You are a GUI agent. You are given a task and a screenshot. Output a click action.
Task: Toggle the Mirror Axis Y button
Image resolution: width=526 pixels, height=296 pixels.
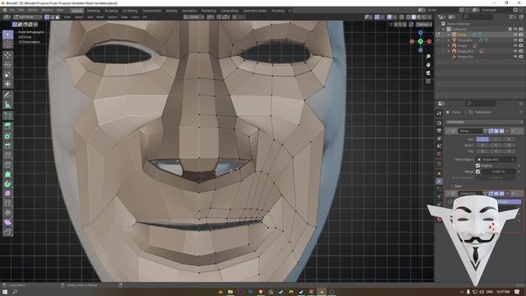496,139
